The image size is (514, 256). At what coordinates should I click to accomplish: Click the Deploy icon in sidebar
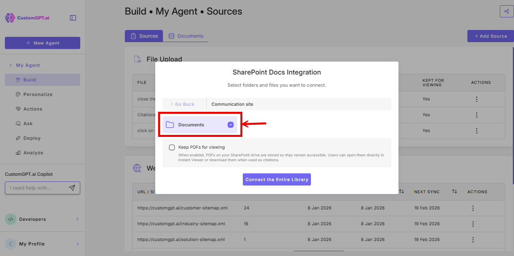point(18,138)
